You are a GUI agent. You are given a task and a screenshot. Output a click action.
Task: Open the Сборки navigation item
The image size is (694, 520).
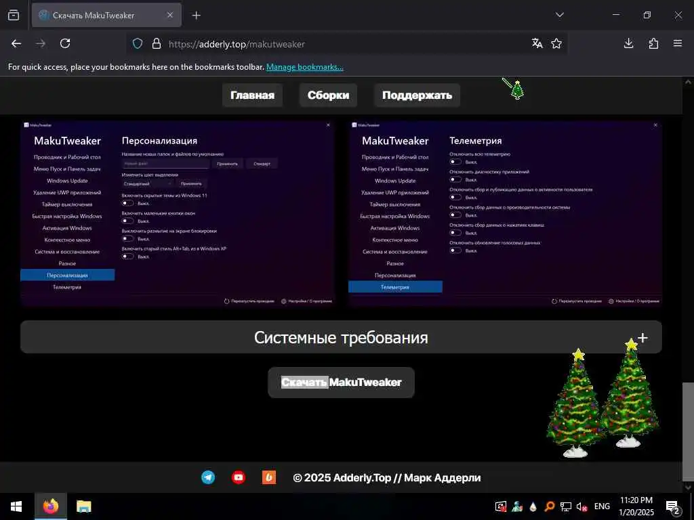[x=328, y=95]
